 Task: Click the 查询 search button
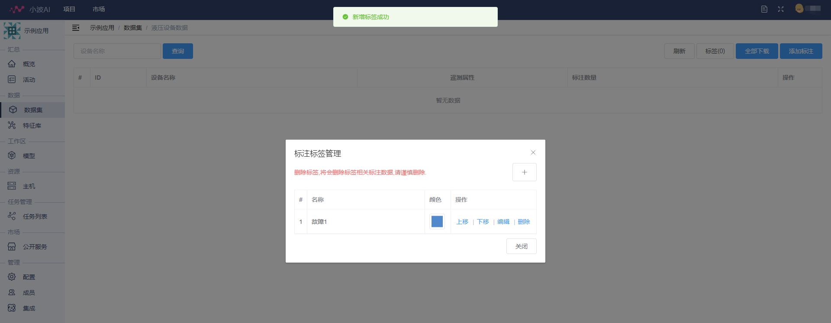tap(178, 51)
